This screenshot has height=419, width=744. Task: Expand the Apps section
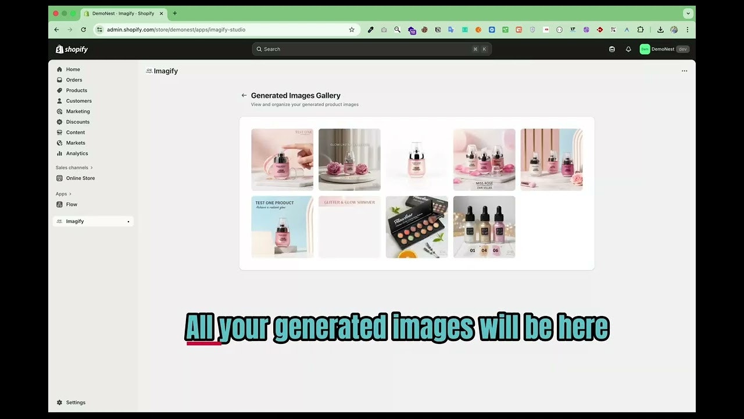click(62, 193)
